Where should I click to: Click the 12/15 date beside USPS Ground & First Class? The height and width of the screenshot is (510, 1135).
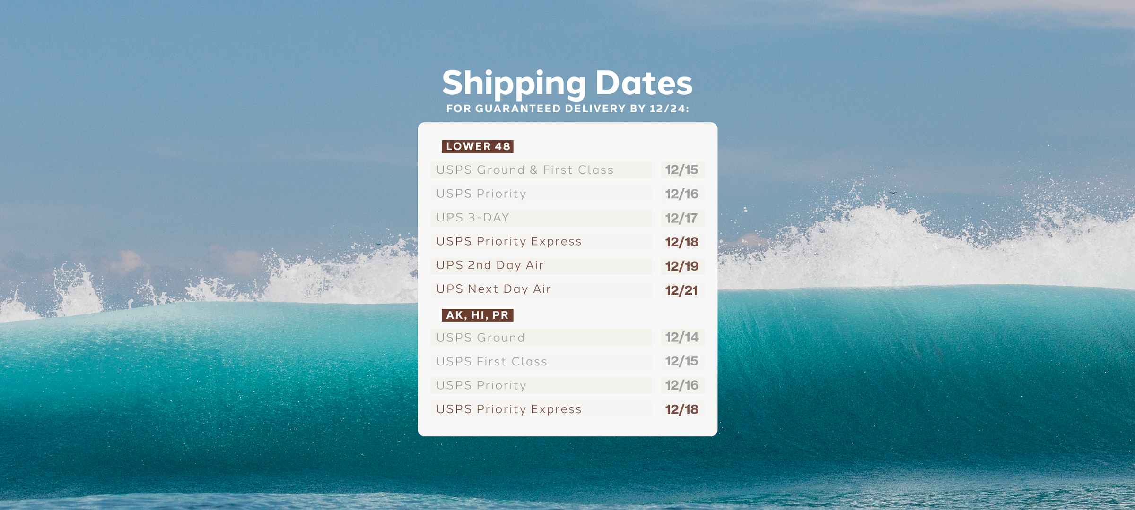tap(681, 170)
